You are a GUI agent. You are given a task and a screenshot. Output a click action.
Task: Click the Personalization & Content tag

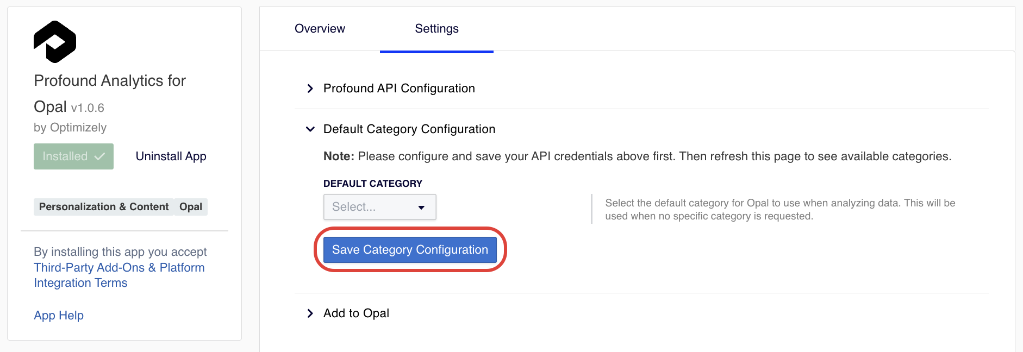tap(104, 207)
